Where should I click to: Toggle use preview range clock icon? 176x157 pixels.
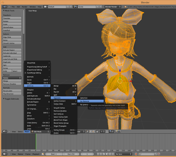(43, 154)
